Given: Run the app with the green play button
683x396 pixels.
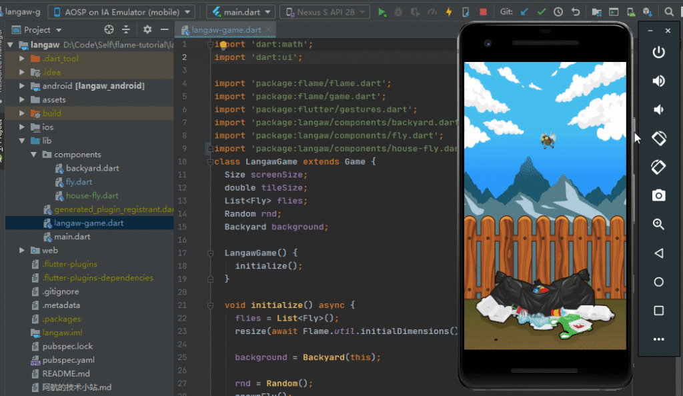Looking at the screenshot, I should 382,12.
